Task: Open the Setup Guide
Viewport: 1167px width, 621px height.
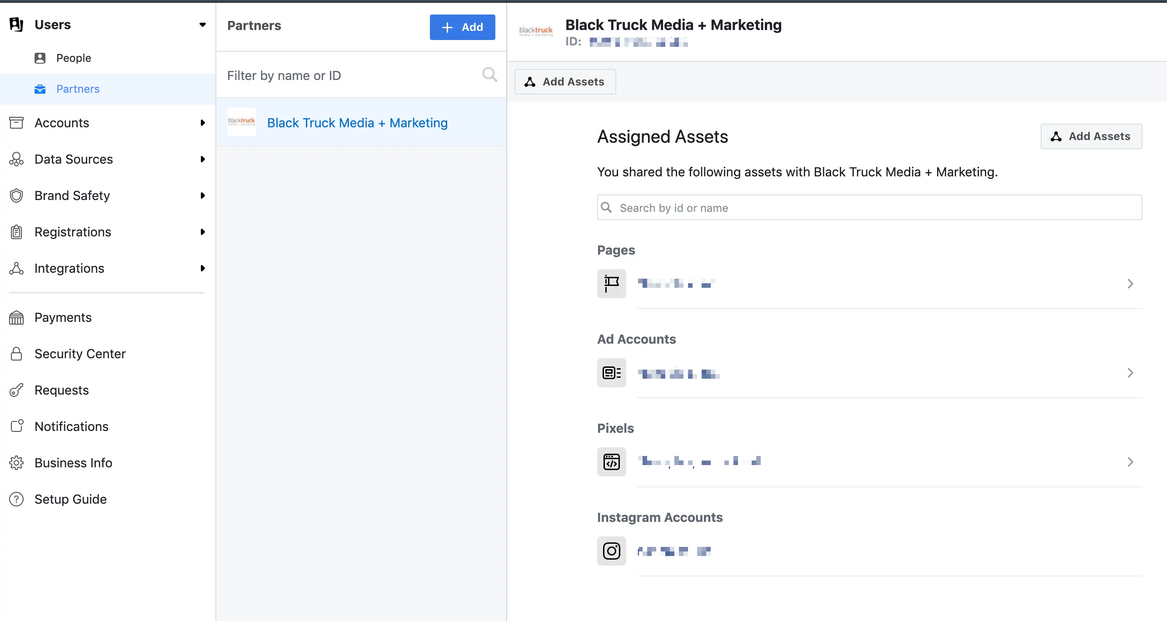Action: pos(71,499)
